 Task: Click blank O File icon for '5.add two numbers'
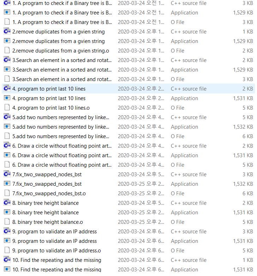click(x=7, y=136)
